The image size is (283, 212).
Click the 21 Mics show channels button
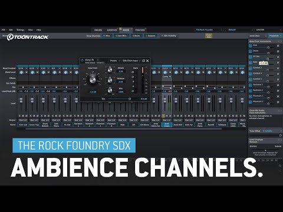click(107, 36)
